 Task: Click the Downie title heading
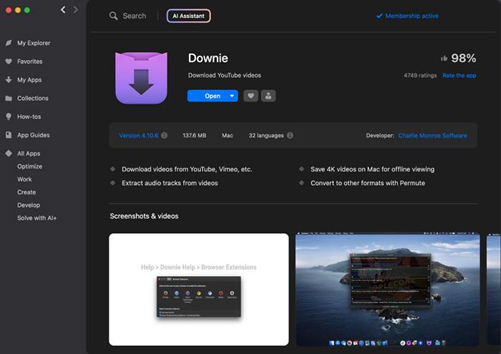coord(208,58)
